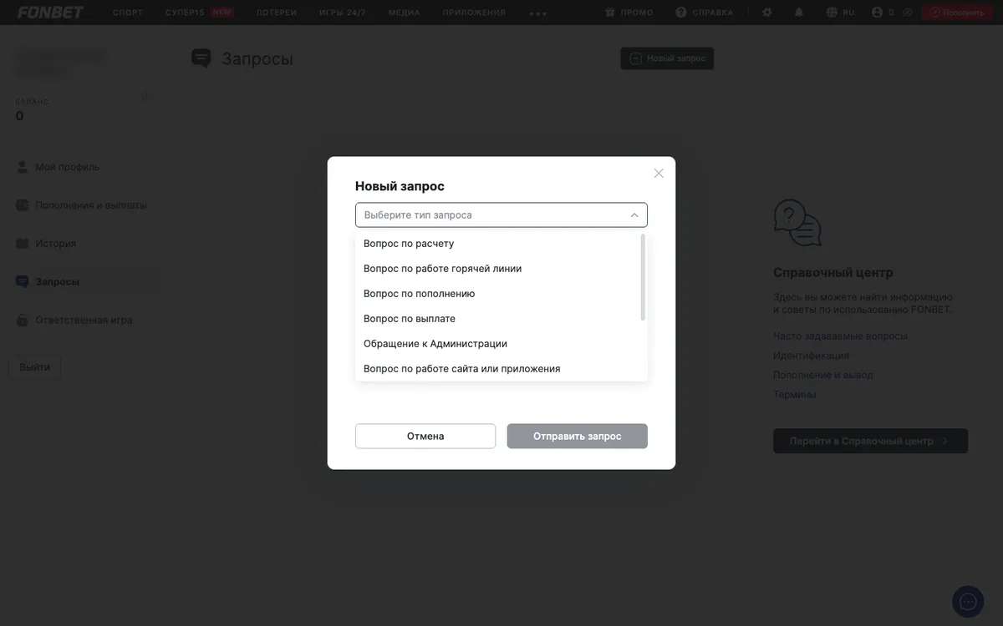Click the account avatar icon in header

(877, 13)
